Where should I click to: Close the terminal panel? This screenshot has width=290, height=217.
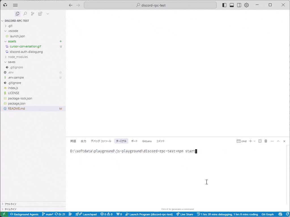coord(284,141)
